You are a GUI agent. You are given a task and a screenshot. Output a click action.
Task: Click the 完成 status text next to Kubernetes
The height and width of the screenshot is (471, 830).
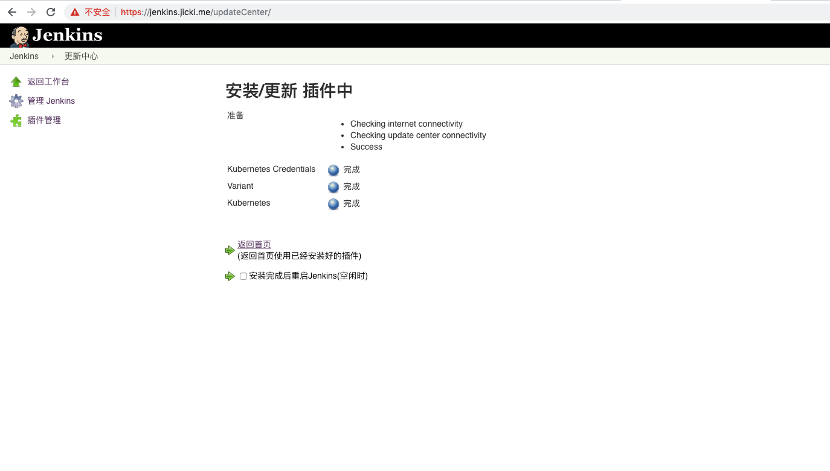(x=352, y=203)
